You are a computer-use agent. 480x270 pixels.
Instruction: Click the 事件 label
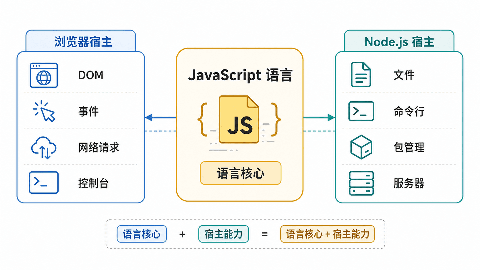pos(88,111)
